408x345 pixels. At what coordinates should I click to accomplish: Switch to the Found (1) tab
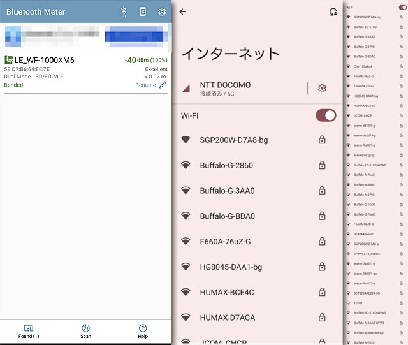29,331
